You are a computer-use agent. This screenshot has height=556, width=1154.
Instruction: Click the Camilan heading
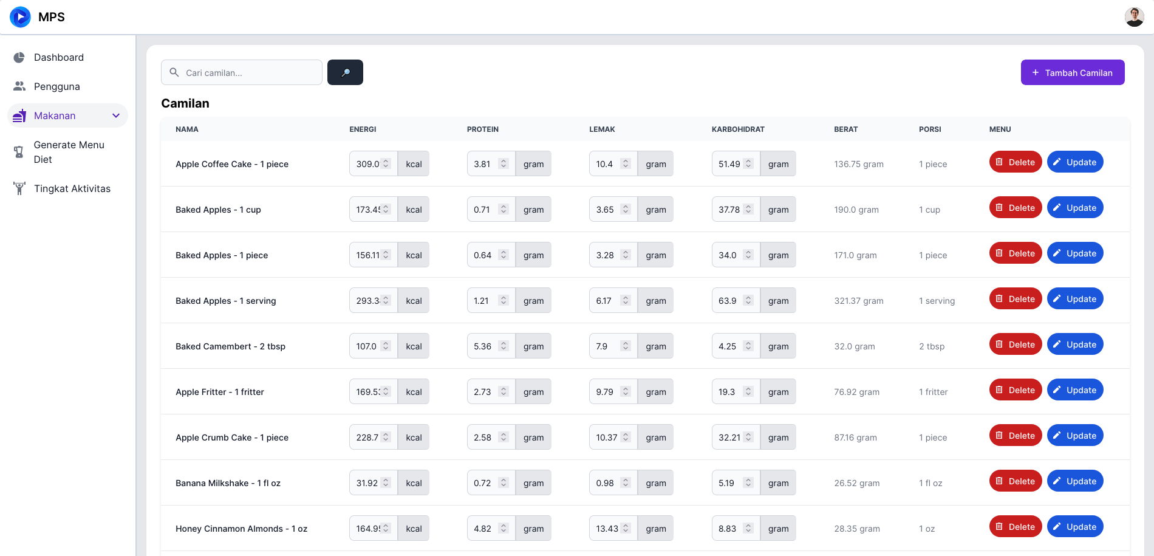[x=185, y=103]
